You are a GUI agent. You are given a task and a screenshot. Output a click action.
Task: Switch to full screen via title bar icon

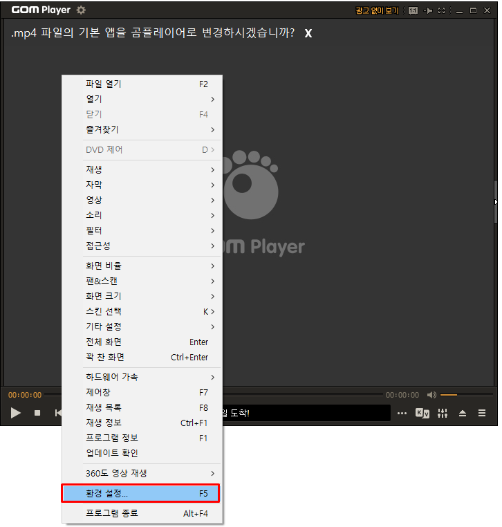(442, 11)
